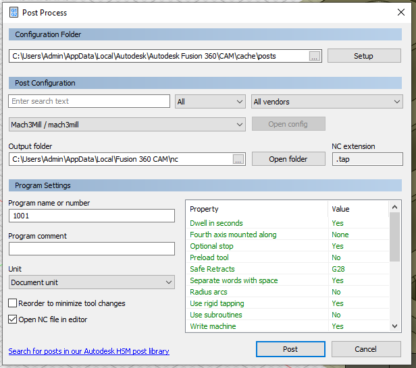Uncheck Open NC file in editor
The image size is (416, 368).
click(x=13, y=319)
